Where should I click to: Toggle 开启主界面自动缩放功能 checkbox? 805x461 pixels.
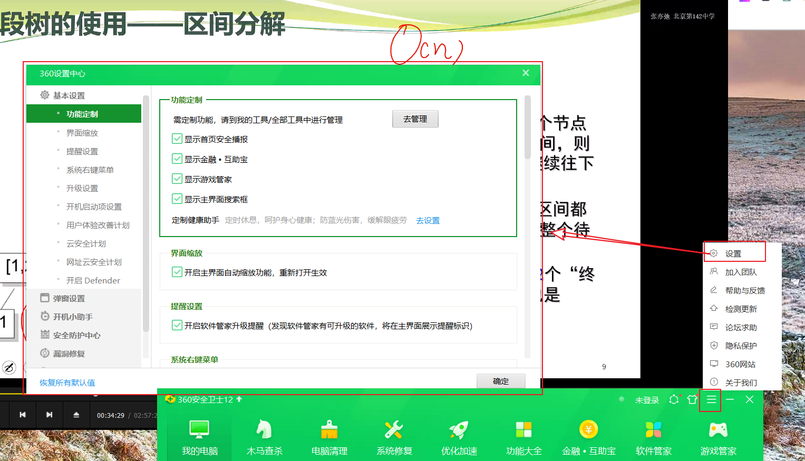[x=177, y=272]
